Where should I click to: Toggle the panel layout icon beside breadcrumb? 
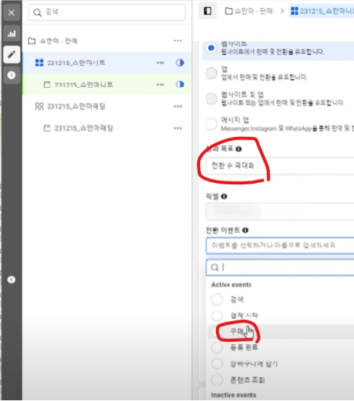[x=207, y=11]
